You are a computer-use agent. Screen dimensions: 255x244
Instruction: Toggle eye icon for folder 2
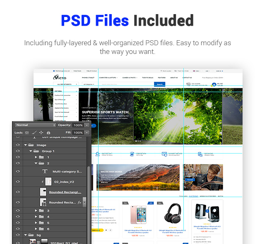tap(18, 163)
